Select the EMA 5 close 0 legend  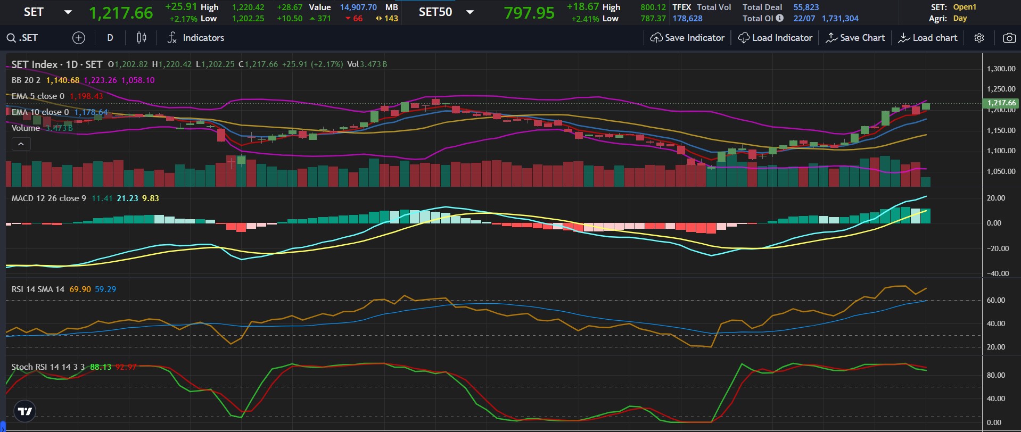click(x=38, y=96)
